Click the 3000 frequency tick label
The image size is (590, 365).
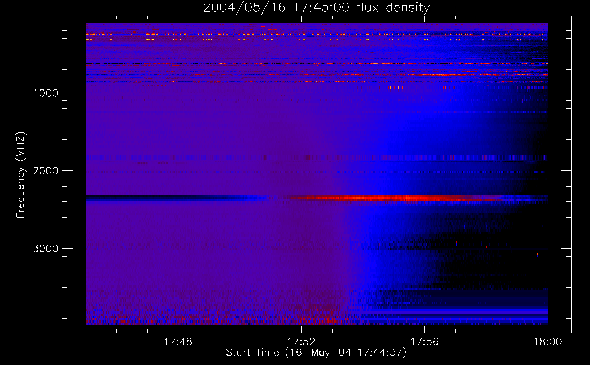(46, 249)
